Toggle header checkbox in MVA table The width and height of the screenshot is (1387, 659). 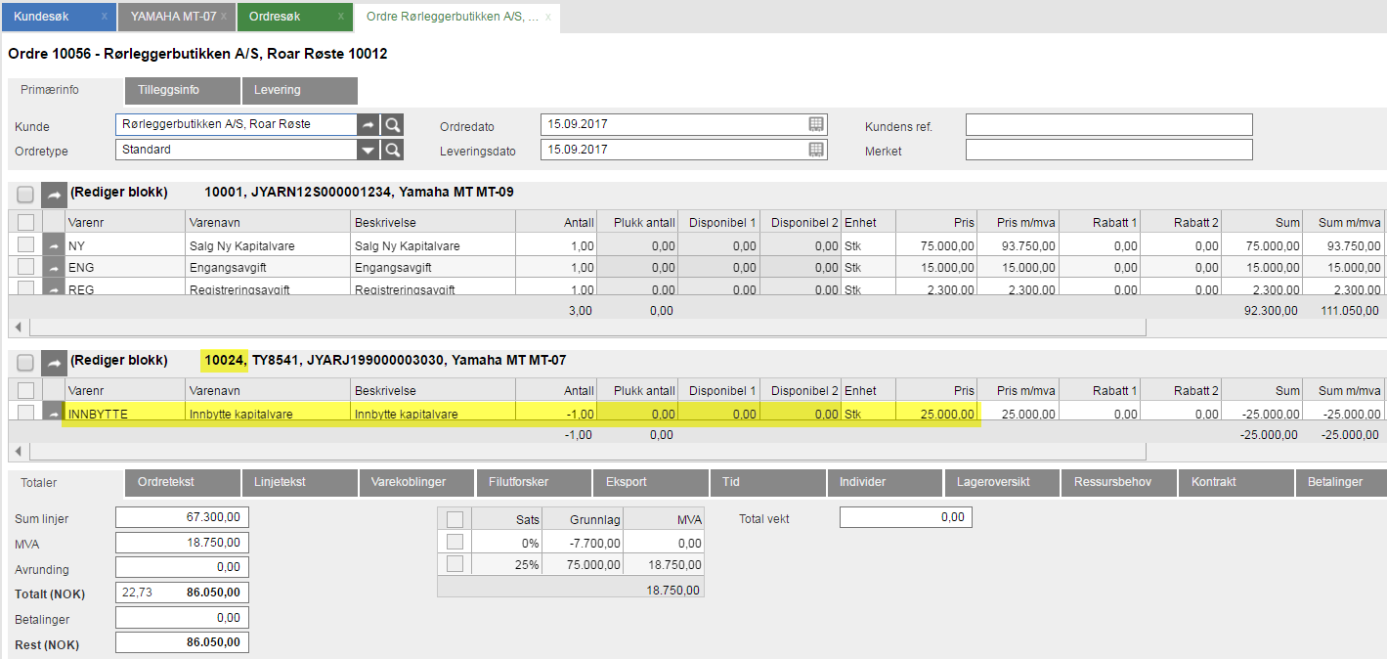click(455, 519)
